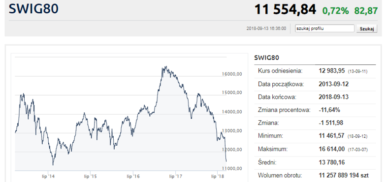This screenshot has width=387, height=182.
Task: Click the timestamp 2018-09-13 16:36:00
Action: coord(266,28)
